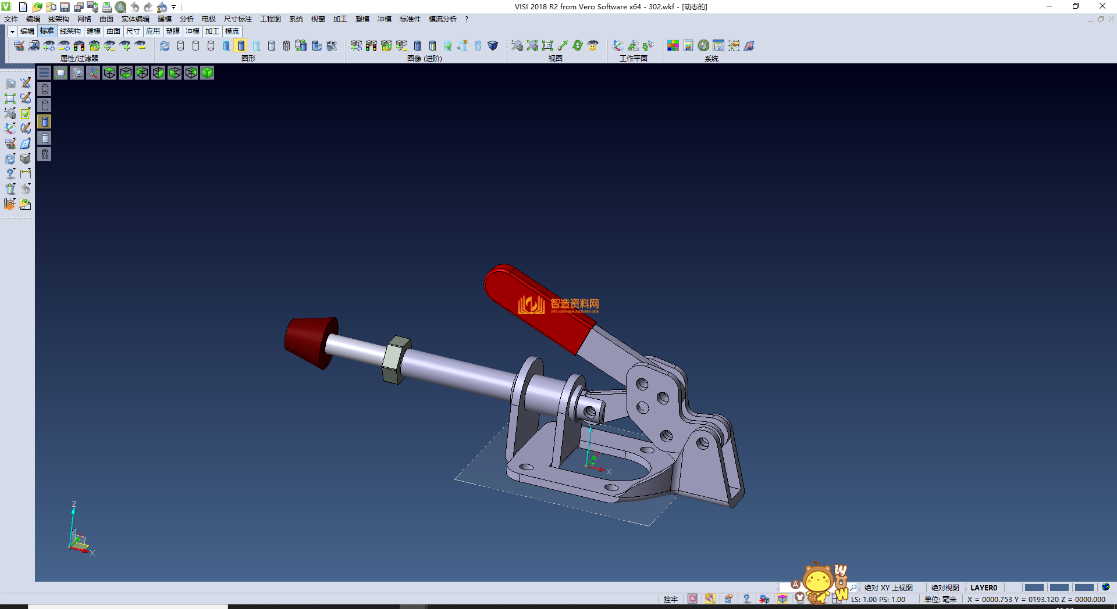The image size is (1117, 609).
Task: Click the 1:1 zoom fit view icon
Action: [547, 45]
